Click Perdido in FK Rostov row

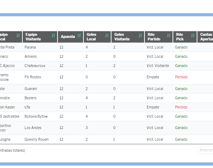tap(181, 77)
